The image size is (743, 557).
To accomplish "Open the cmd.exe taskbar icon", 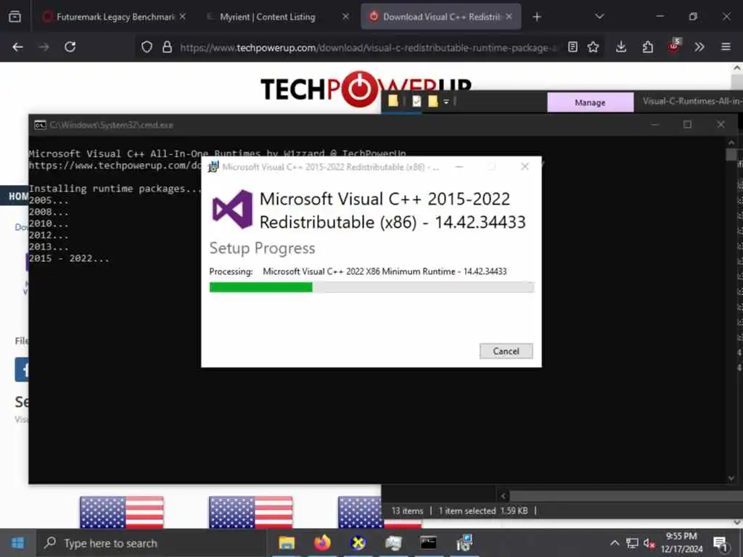I will click(x=428, y=542).
